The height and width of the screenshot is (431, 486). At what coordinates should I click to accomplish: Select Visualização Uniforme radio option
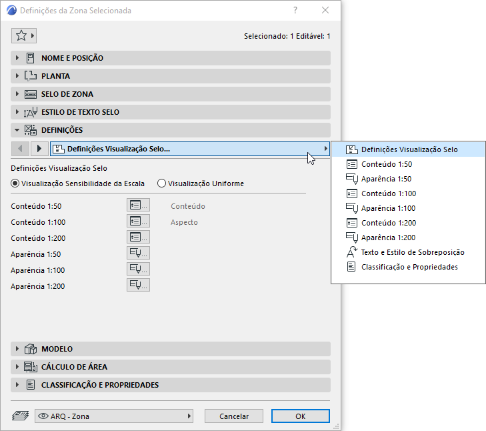[161, 183]
